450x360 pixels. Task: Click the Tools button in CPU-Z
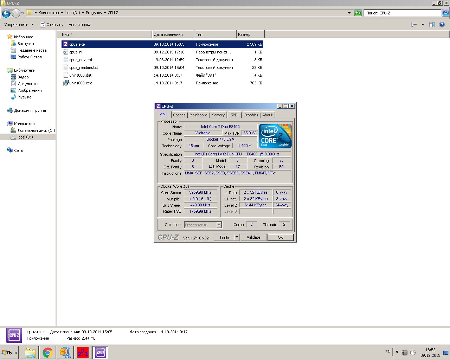pos(224,237)
